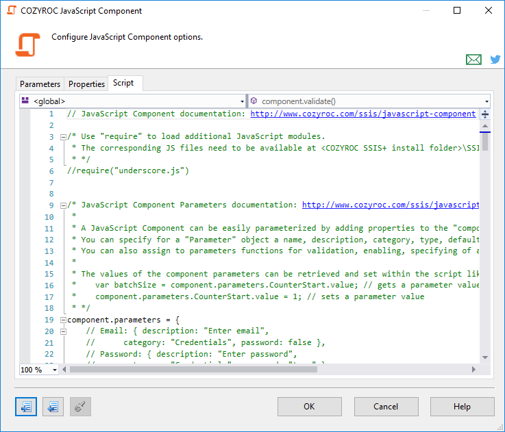Image resolution: width=505 pixels, height=432 pixels.
Task: Open the component.validate() member dropdown
Action: coord(486,101)
